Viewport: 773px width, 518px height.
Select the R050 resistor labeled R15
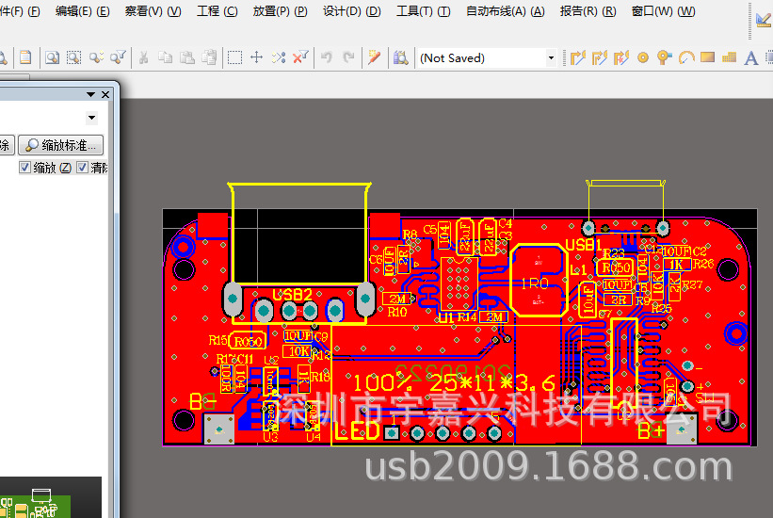click(248, 341)
